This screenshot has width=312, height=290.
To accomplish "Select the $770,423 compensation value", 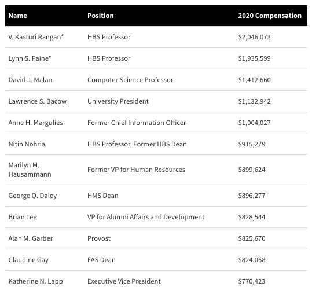I will coord(252,281).
